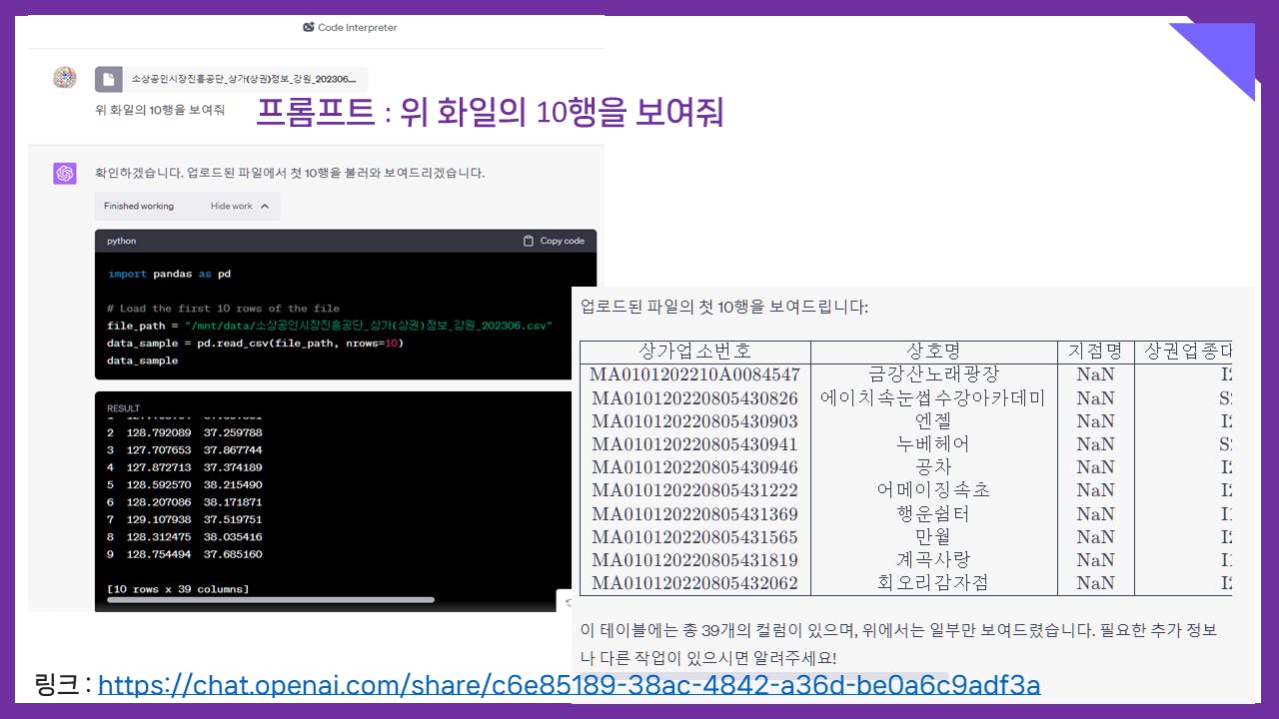Click the Code Interpreter icon at top
Viewport: 1279px width, 719px height.
(309, 27)
